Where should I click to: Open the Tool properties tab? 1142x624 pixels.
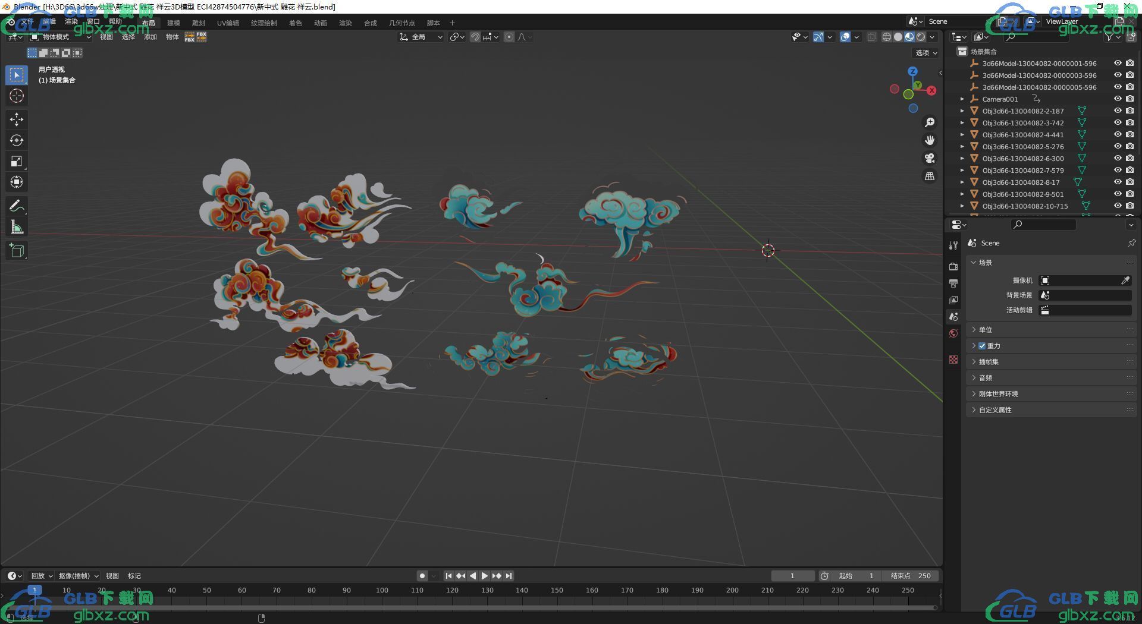pos(953,245)
